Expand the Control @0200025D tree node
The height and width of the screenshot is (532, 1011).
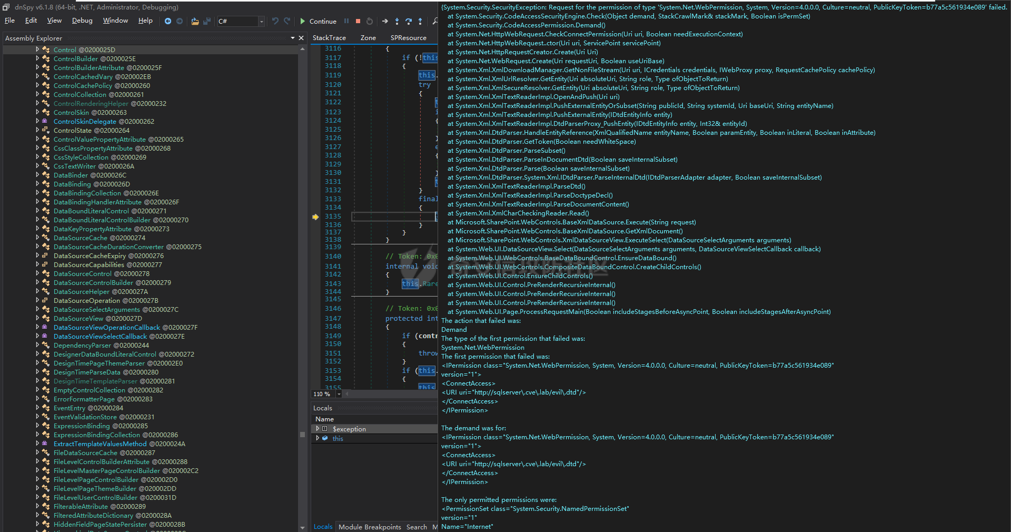[37, 50]
